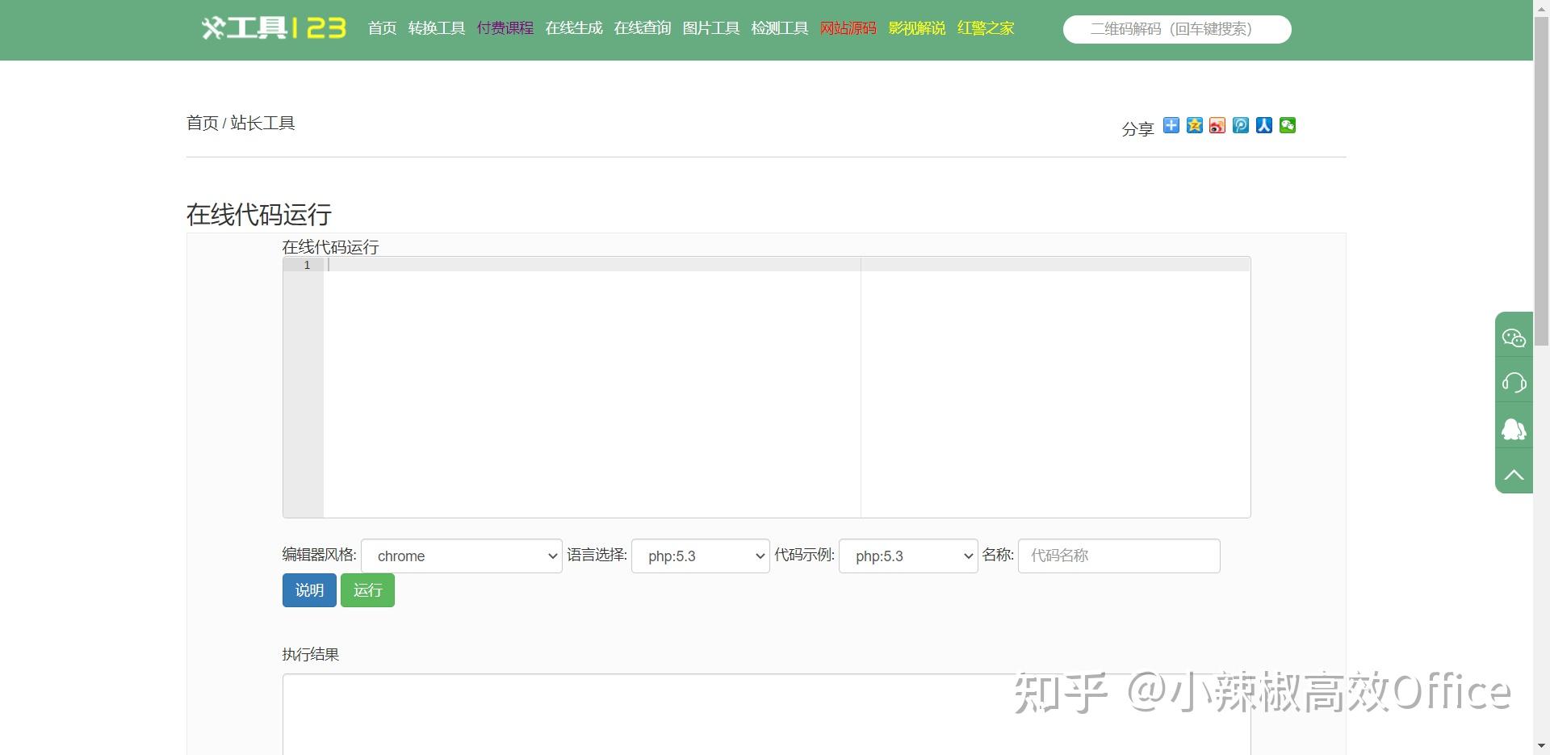Image resolution: width=1550 pixels, height=755 pixels.
Task: Share to WeChat green icon in share row
Action: pos(1288,125)
